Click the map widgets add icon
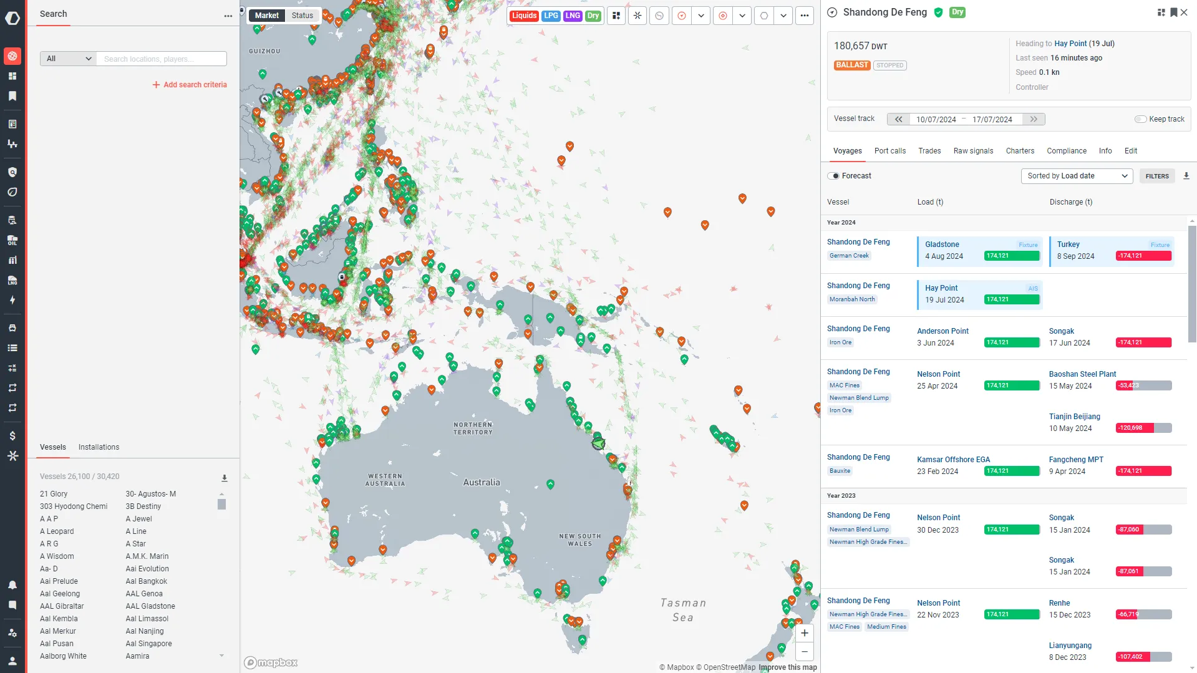Image resolution: width=1197 pixels, height=673 pixels. click(616, 16)
